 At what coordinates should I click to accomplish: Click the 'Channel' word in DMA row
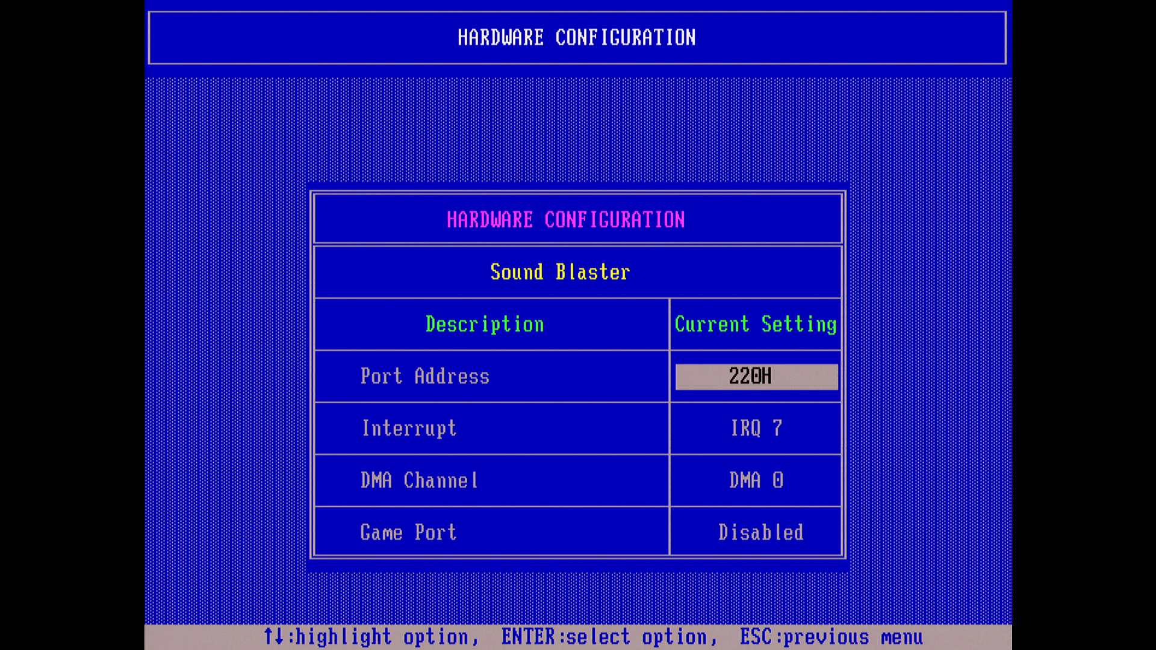coord(441,480)
